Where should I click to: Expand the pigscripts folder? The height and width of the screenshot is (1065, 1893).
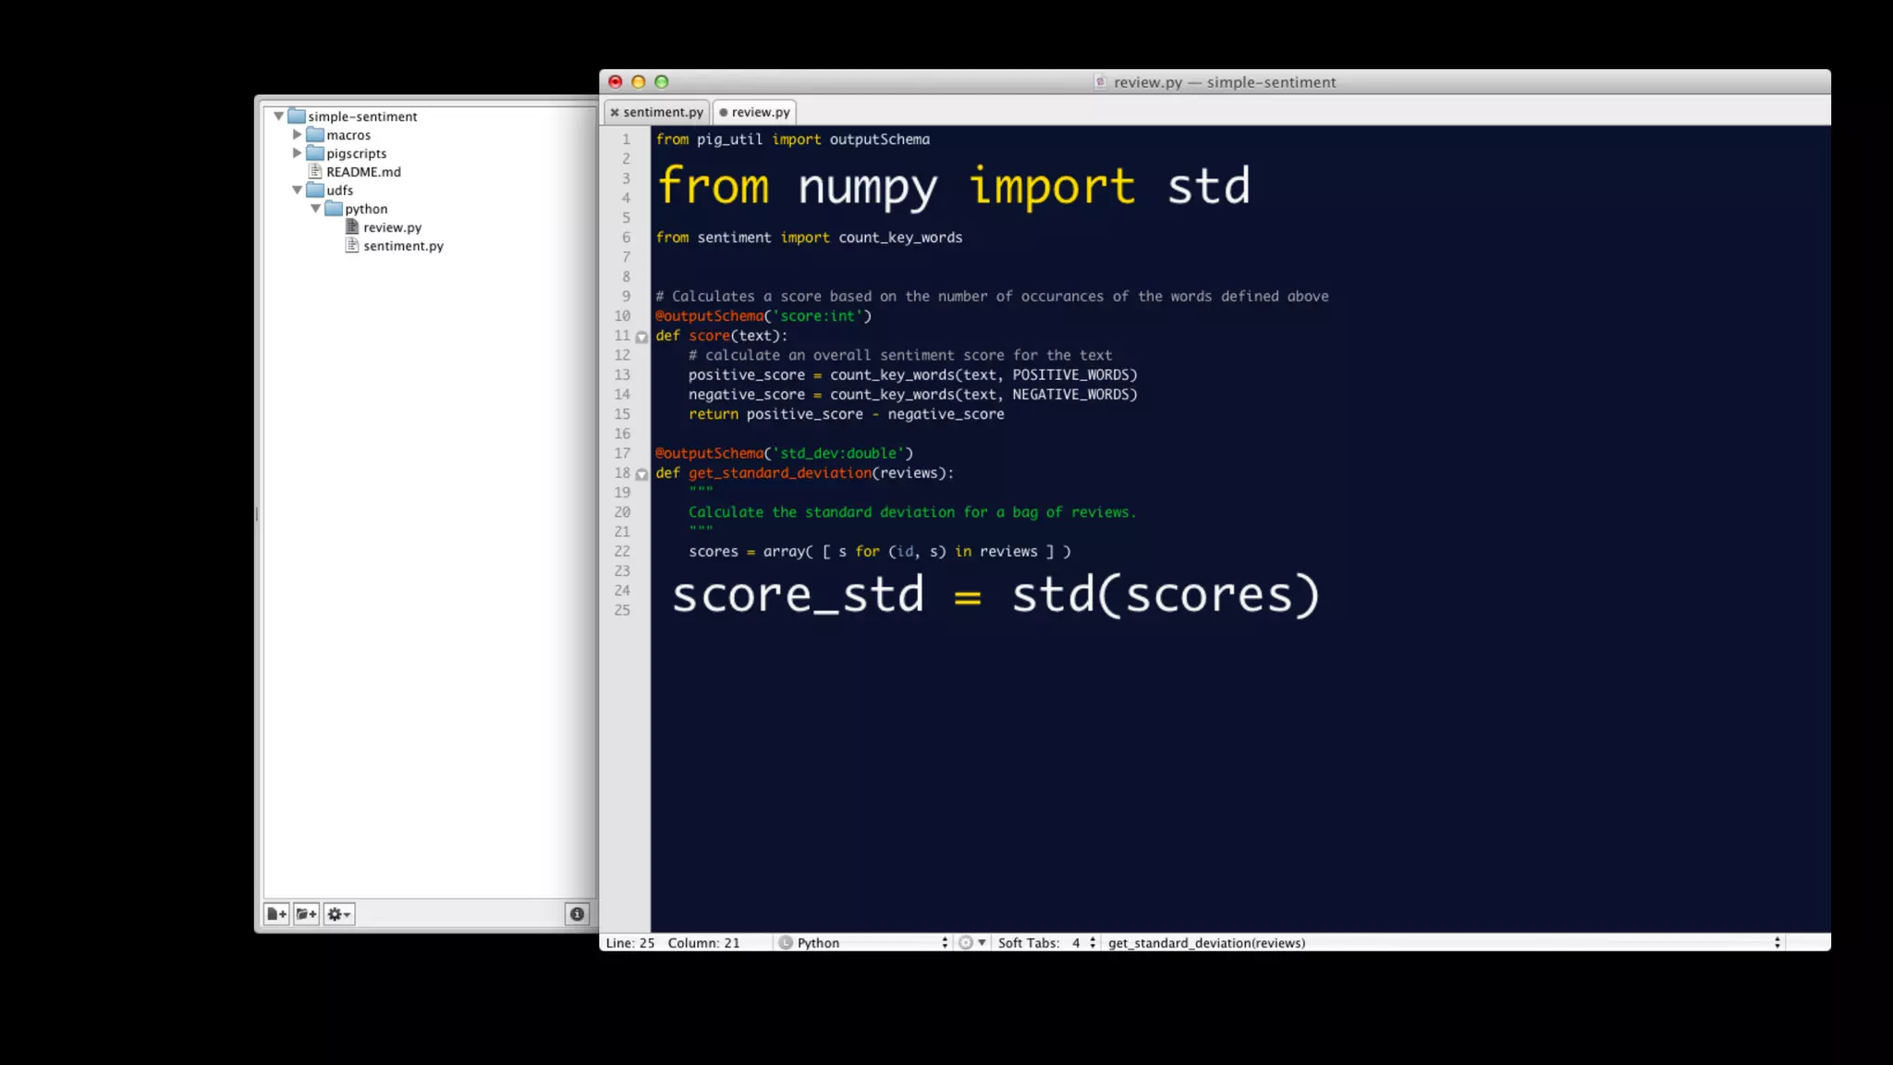(298, 153)
